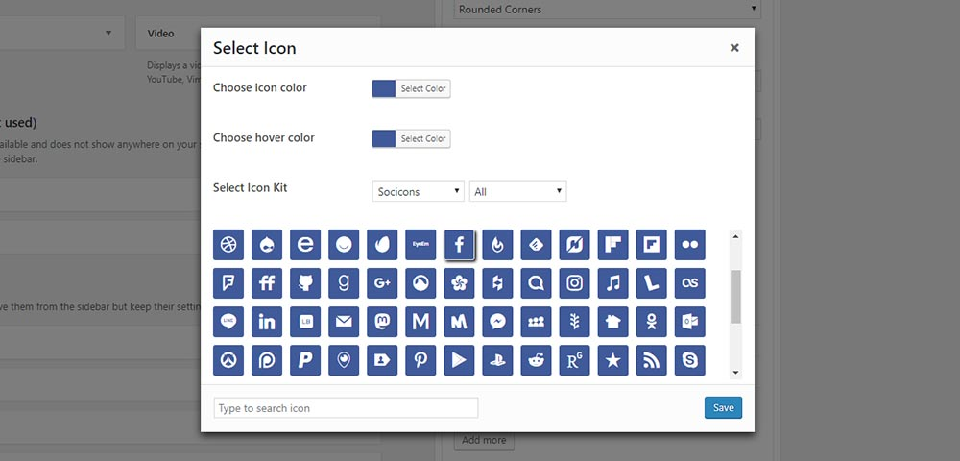
Task: Pick the Patreon icon
Action: (x=267, y=360)
